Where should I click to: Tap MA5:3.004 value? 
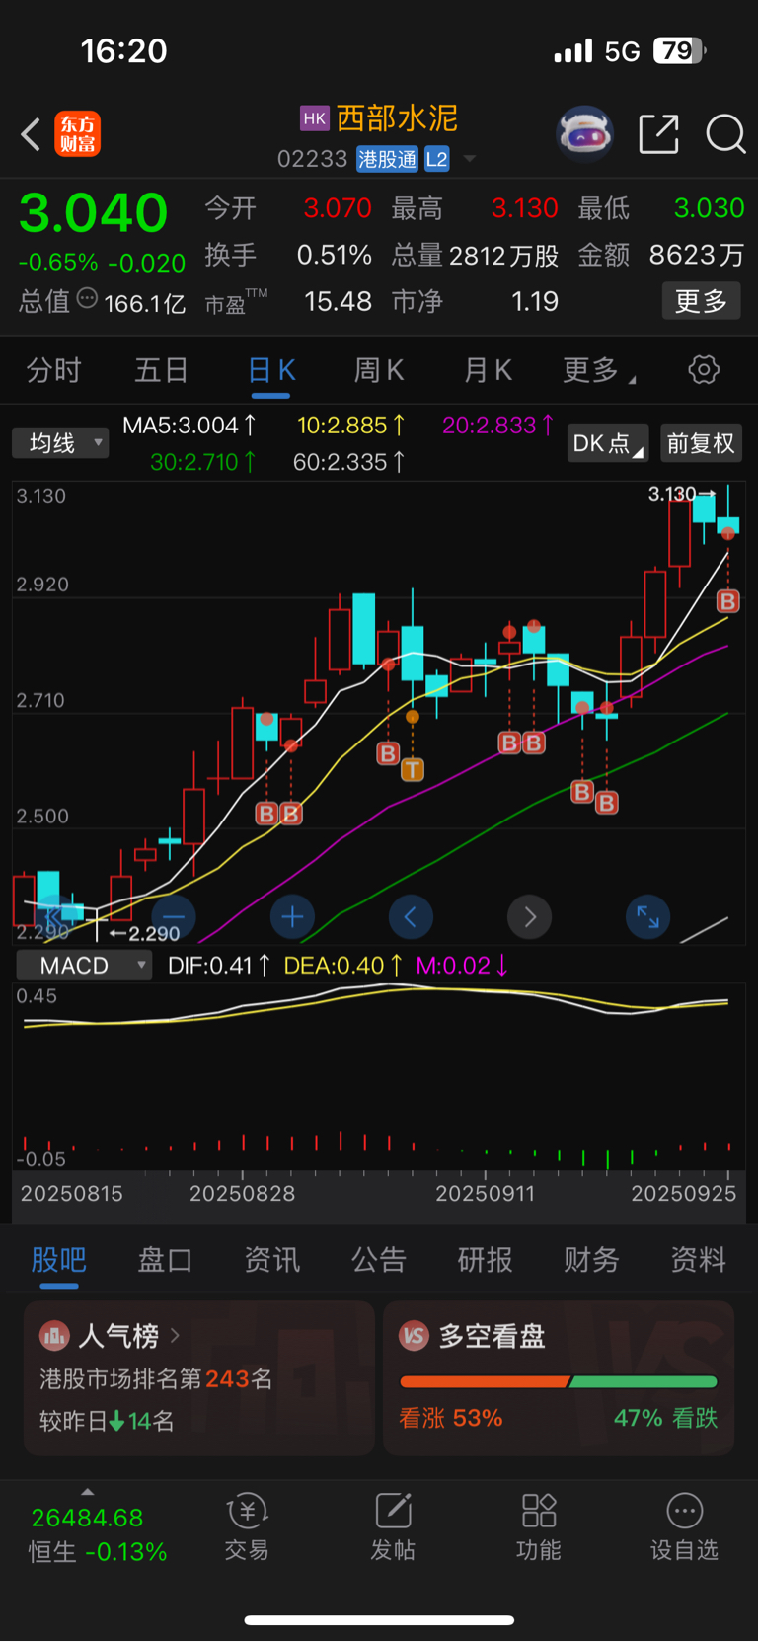pos(189,426)
